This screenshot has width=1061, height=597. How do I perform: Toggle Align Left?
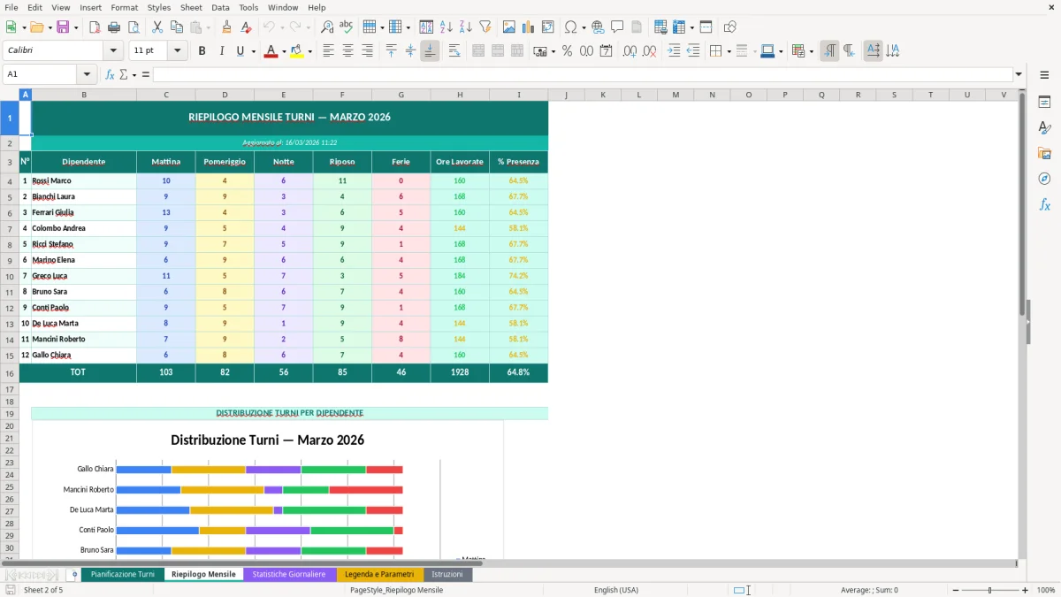click(328, 51)
